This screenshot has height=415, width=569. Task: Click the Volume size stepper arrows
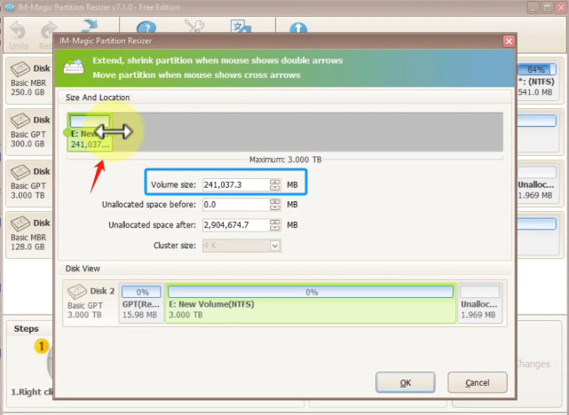pyautogui.click(x=275, y=184)
